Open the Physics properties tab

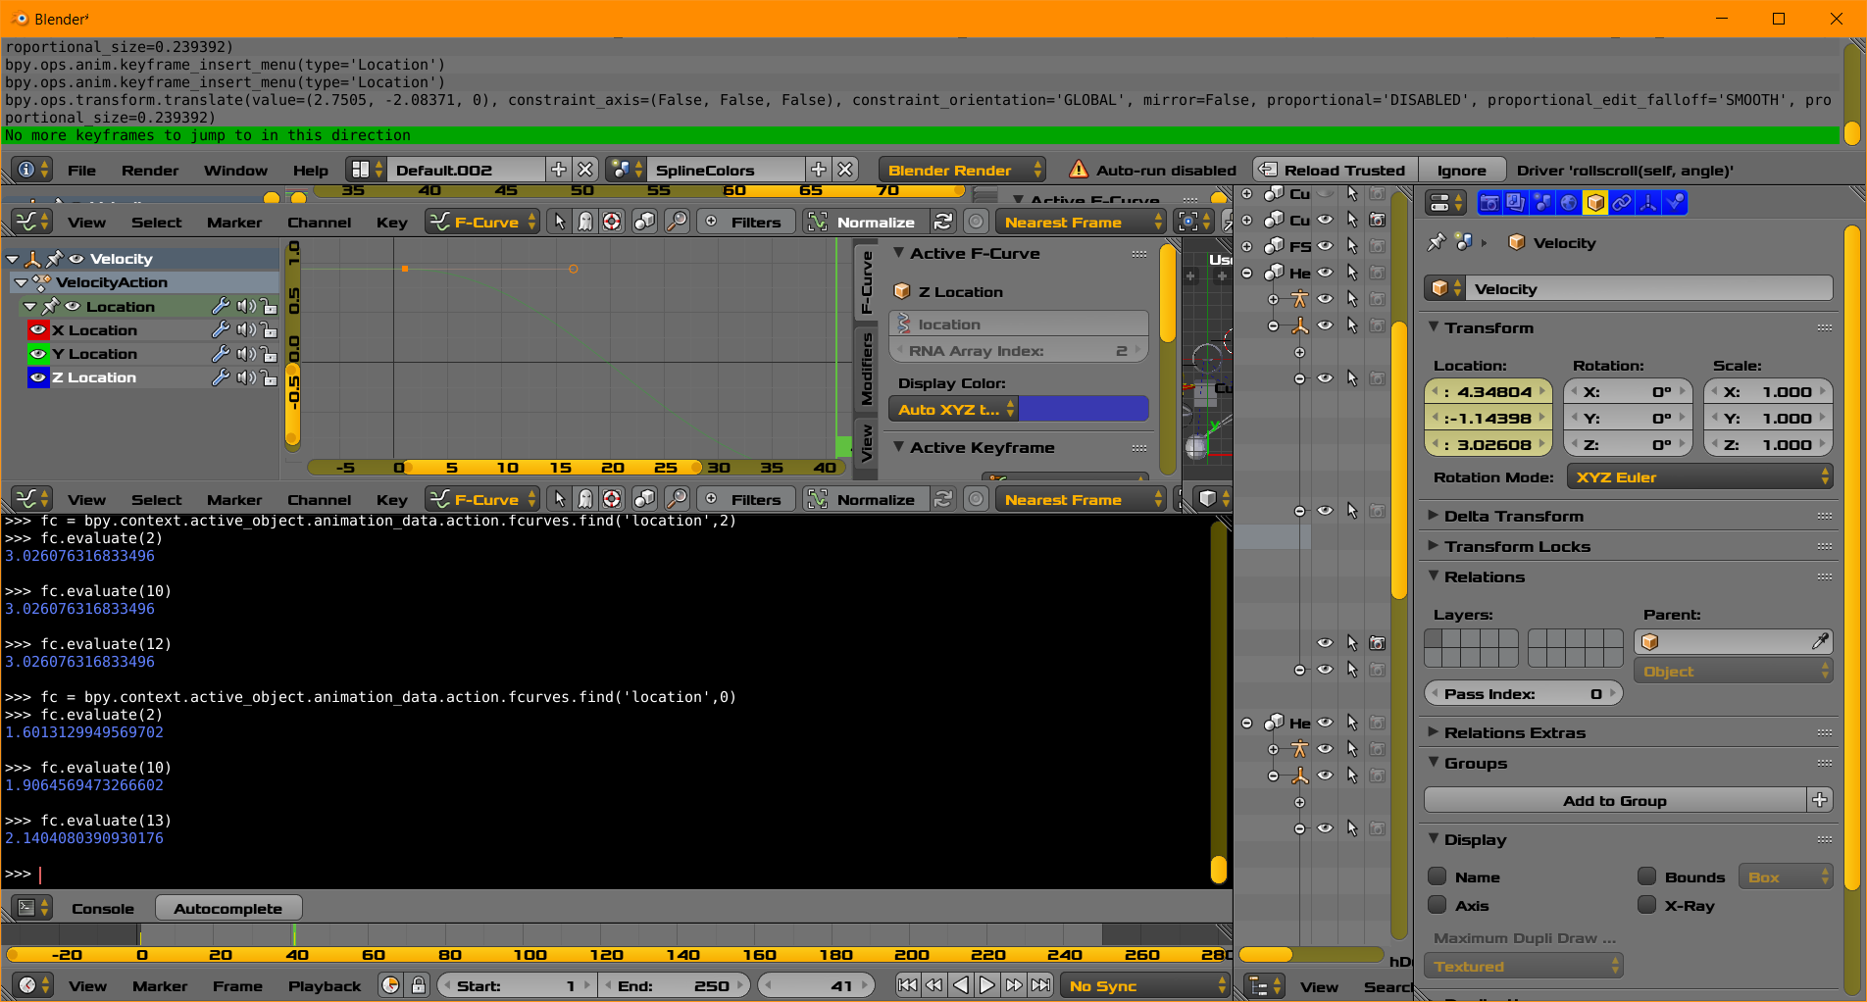[1675, 203]
